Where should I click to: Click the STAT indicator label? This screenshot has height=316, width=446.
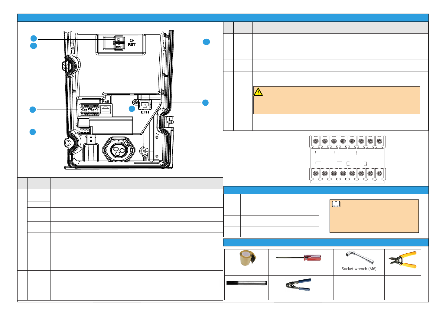click(119, 47)
